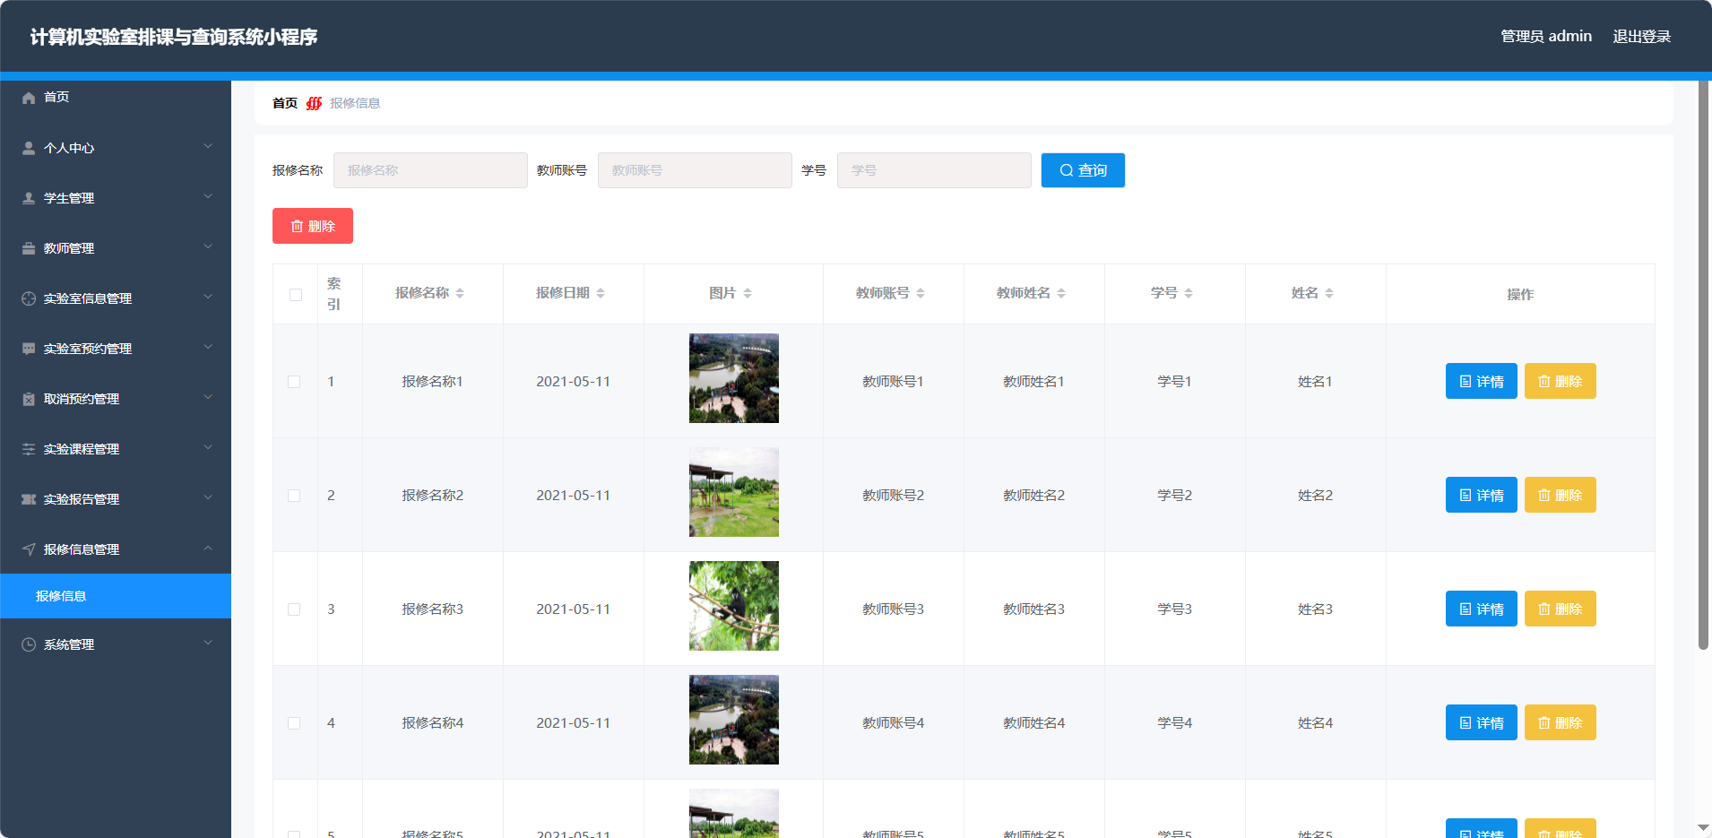The image size is (1712, 838).
Task: Check the row for 报修名称2
Action: 294,496
